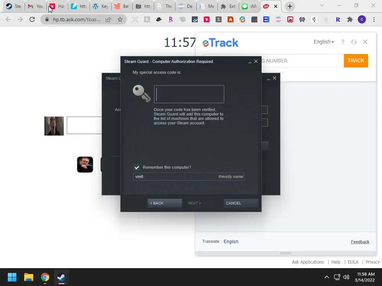Show hidden system tray icons
Screen dimensions: 382x286
click(327, 277)
